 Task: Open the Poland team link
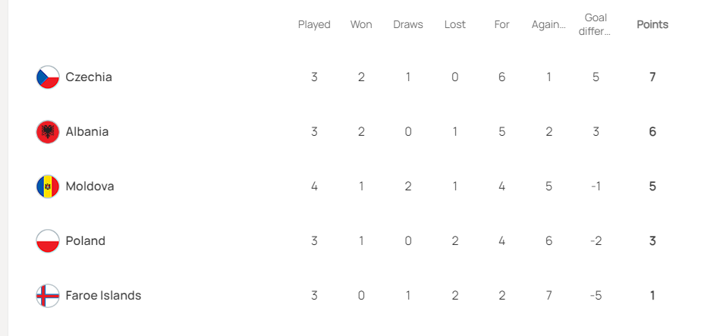[x=85, y=241]
